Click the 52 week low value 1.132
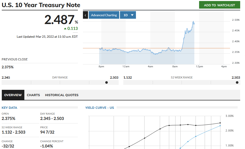The height and width of the screenshot is (149, 245). pos(128,77)
